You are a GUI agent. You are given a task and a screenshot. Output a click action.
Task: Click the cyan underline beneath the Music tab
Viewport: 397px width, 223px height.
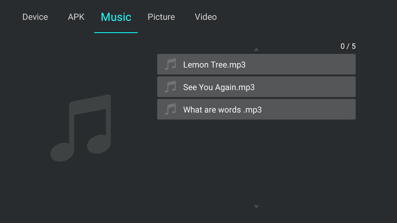116,33
